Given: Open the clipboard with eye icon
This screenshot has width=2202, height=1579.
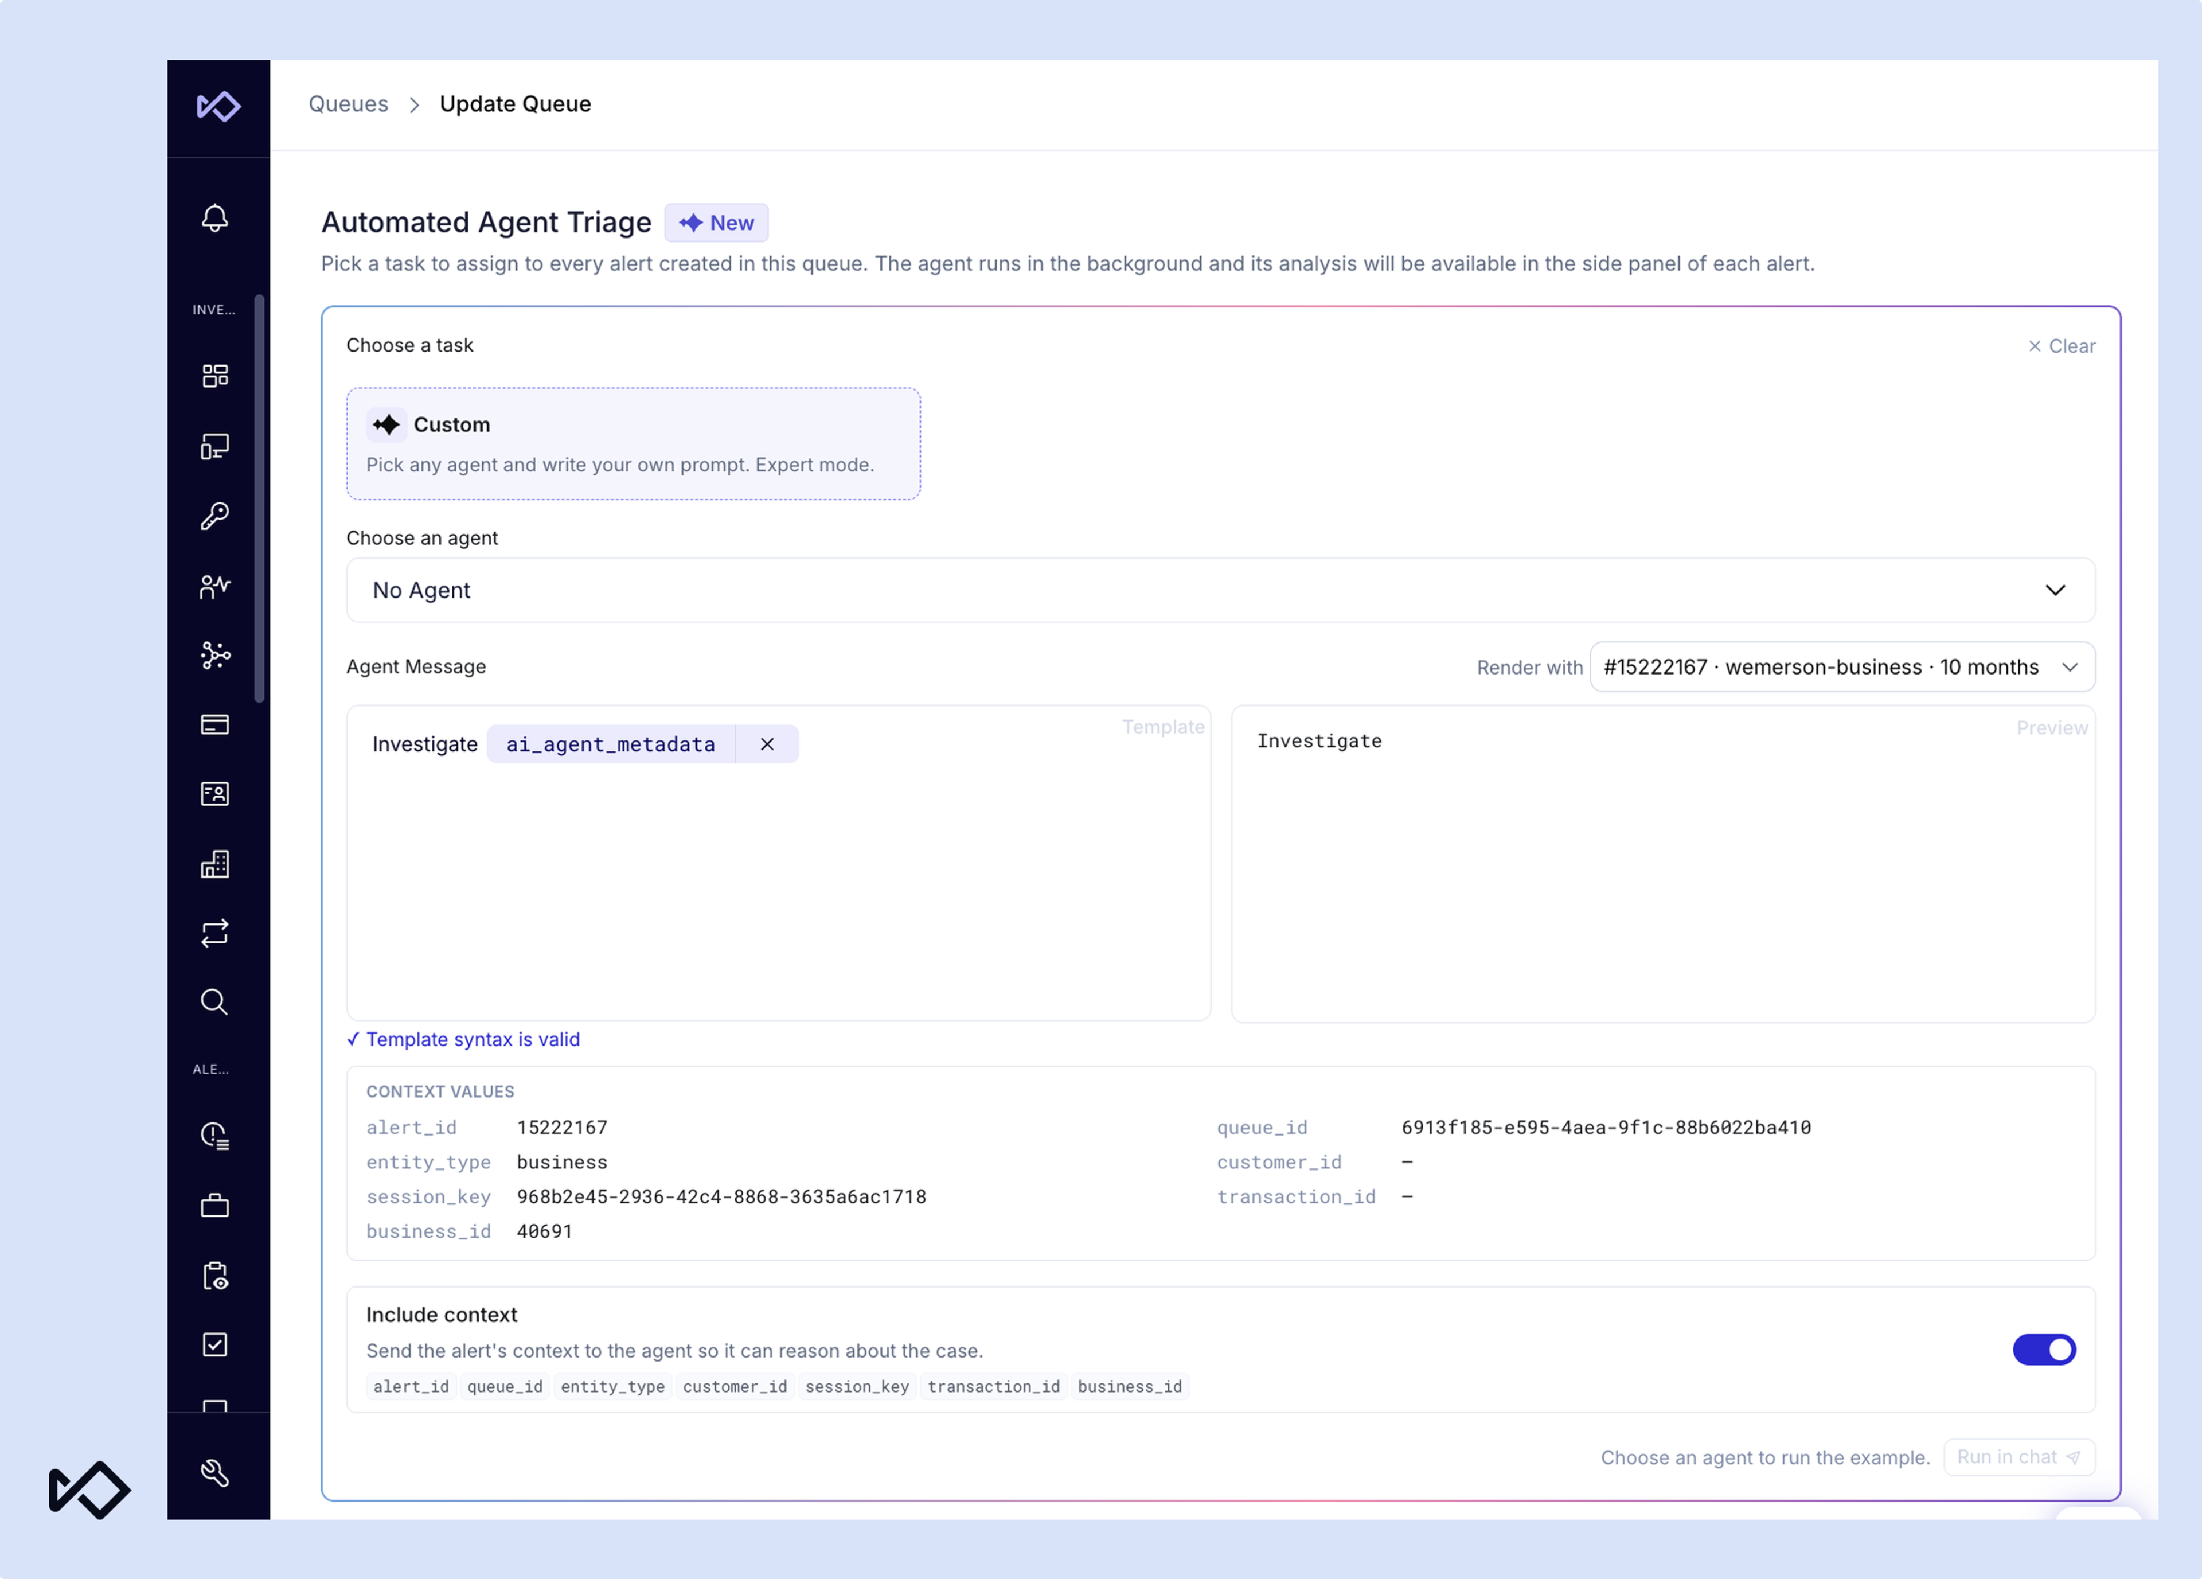Looking at the screenshot, I should click(214, 1275).
